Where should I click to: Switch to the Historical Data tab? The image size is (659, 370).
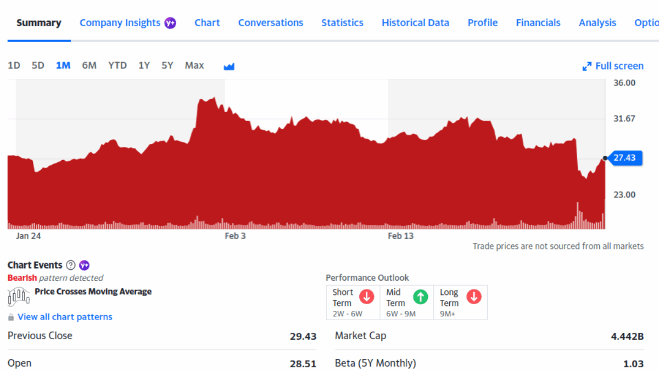(415, 23)
